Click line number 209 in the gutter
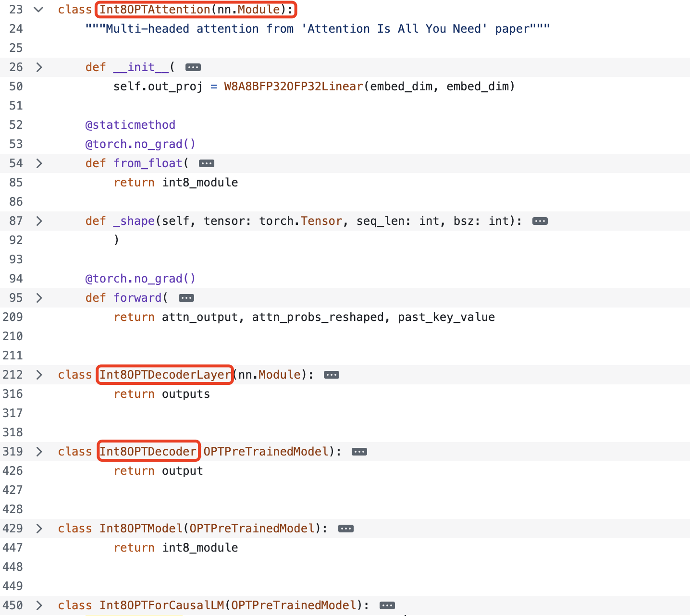This screenshot has height=616, width=690. tap(13, 317)
